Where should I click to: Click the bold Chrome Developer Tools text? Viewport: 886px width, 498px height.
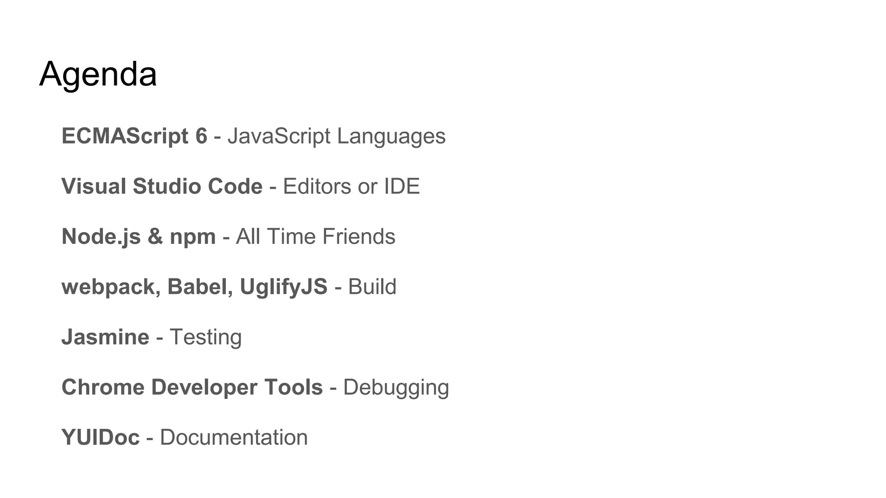coord(192,387)
